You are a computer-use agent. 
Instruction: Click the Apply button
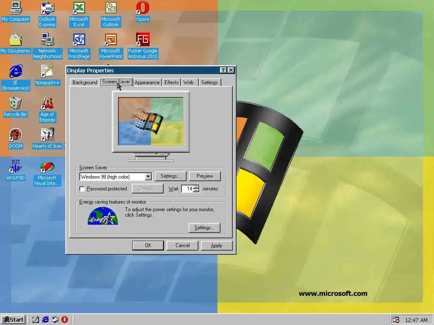217,245
